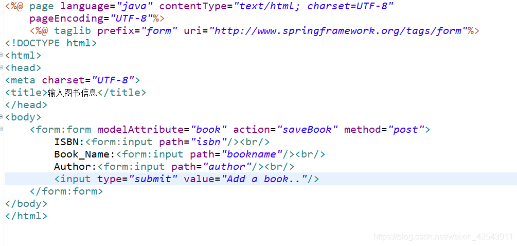Click the opening <title> tag

tap(26, 93)
